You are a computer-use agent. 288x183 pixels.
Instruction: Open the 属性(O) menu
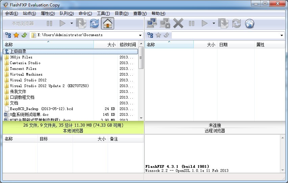point(48,14)
